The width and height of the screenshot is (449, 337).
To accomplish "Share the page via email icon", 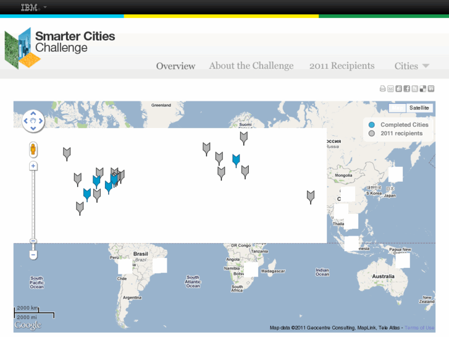I will (390, 88).
